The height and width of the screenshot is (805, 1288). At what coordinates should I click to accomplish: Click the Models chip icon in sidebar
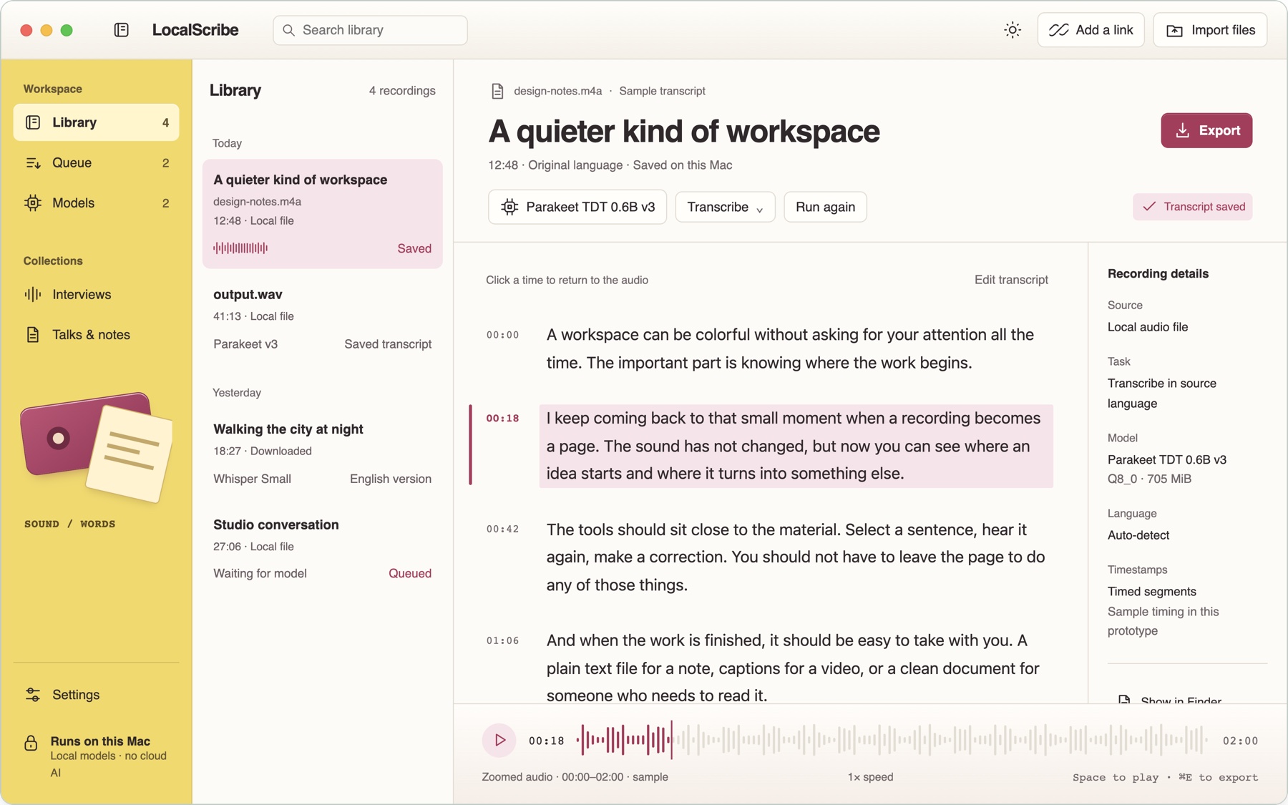click(x=33, y=203)
